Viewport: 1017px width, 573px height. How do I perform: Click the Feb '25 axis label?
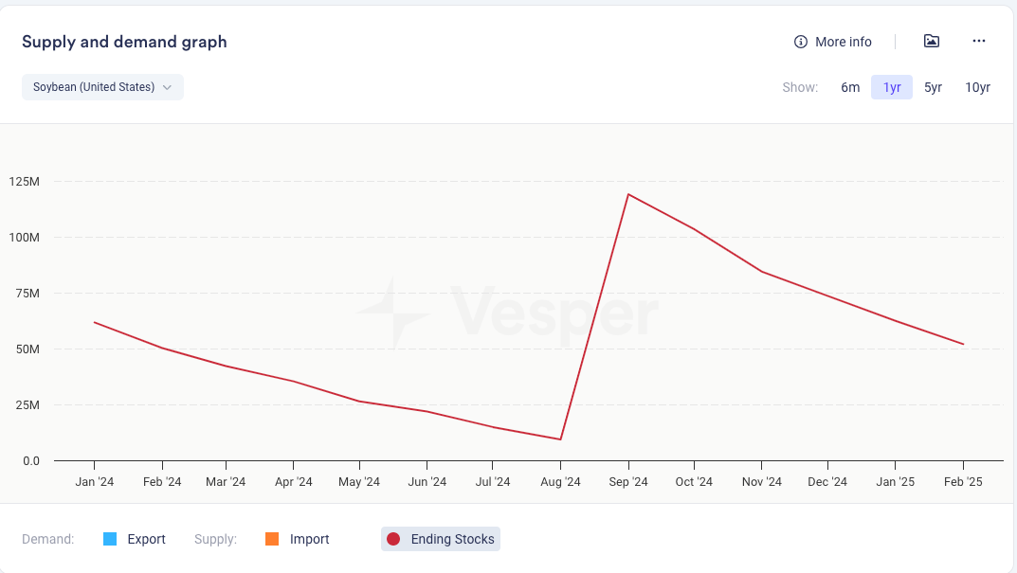(x=963, y=482)
